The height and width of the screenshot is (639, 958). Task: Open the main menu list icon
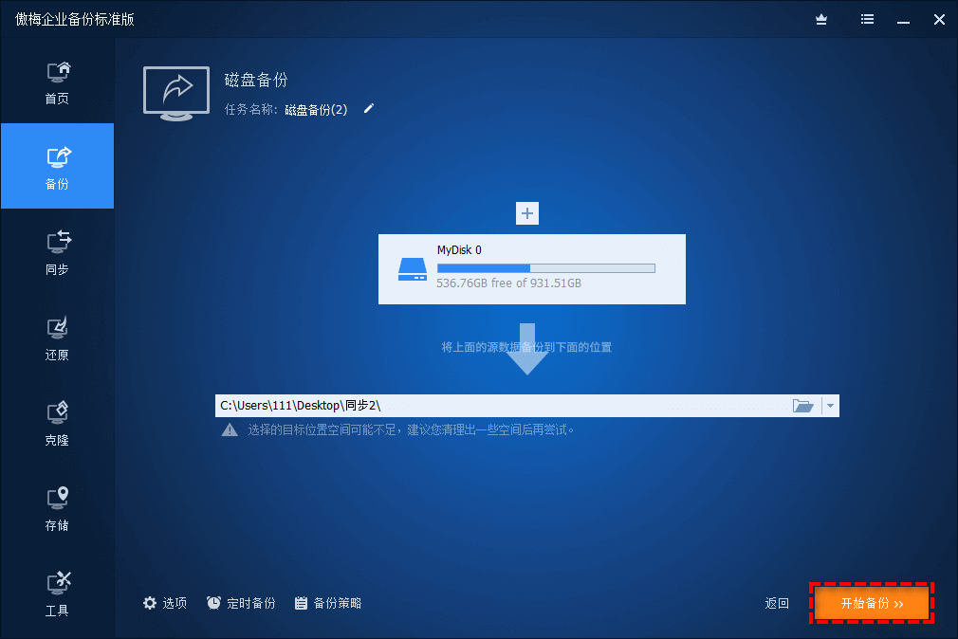(x=867, y=20)
